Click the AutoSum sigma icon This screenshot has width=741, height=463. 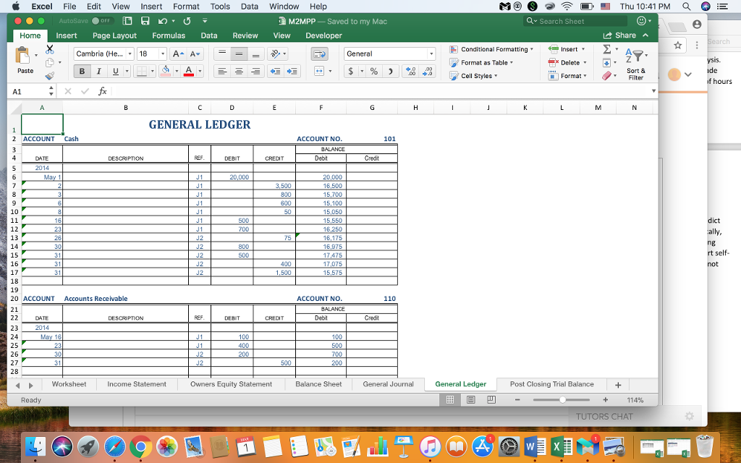(x=607, y=49)
